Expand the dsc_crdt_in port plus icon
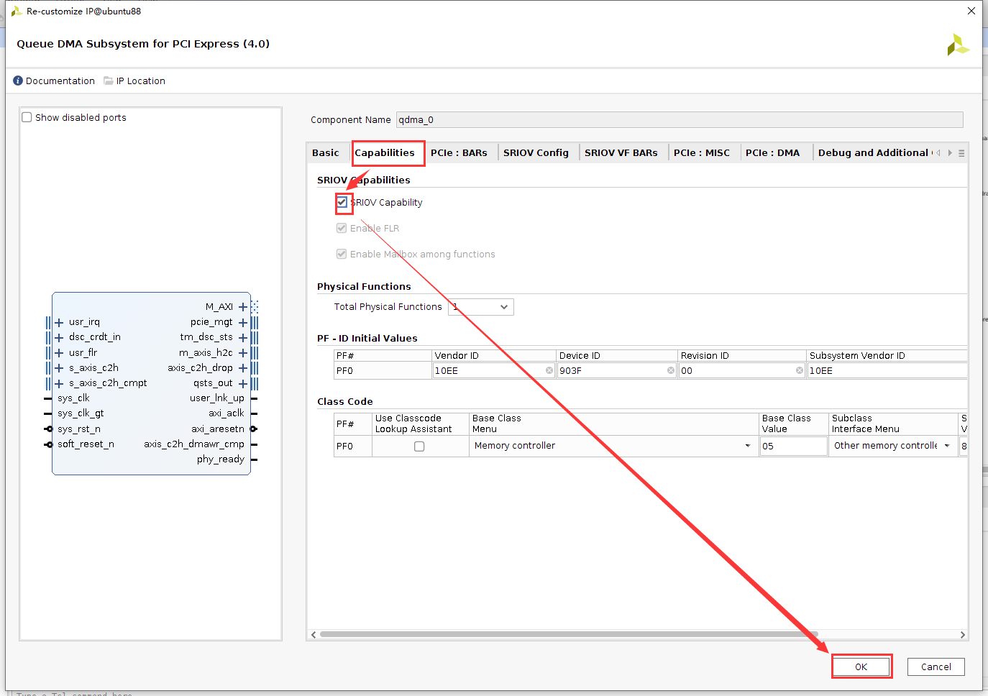The height and width of the screenshot is (696, 988). click(59, 337)
